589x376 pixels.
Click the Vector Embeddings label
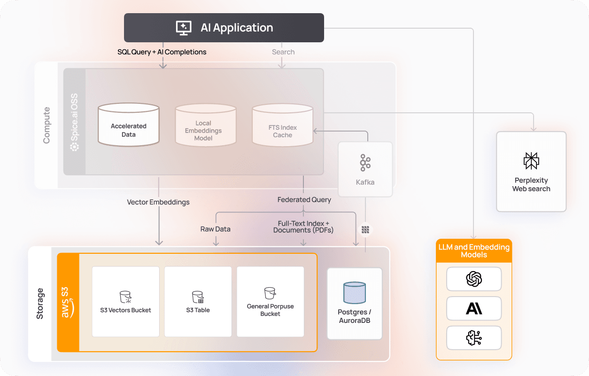tap(158, 202)
